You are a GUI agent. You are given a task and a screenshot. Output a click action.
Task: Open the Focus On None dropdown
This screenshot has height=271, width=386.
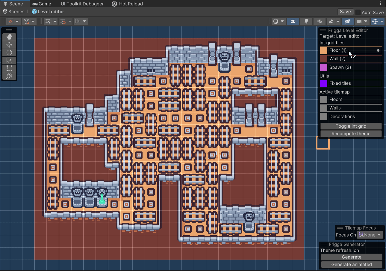click(370, 235)
